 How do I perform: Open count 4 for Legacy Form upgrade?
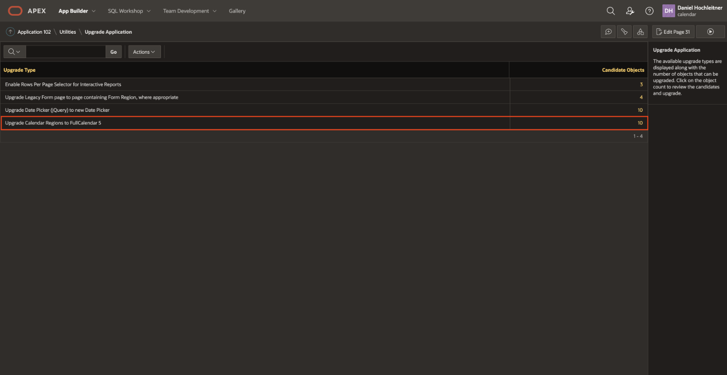pyautogui.click(x=641, y=97)
